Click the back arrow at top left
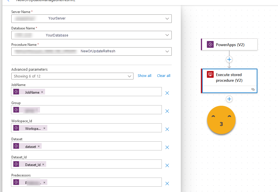 (8, 1)
